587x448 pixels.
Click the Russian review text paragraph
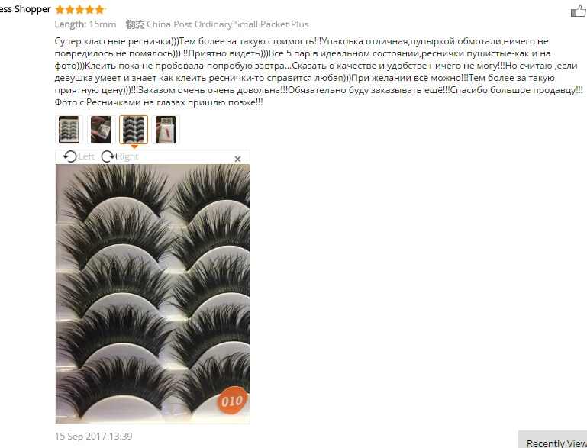click(318, 72)
